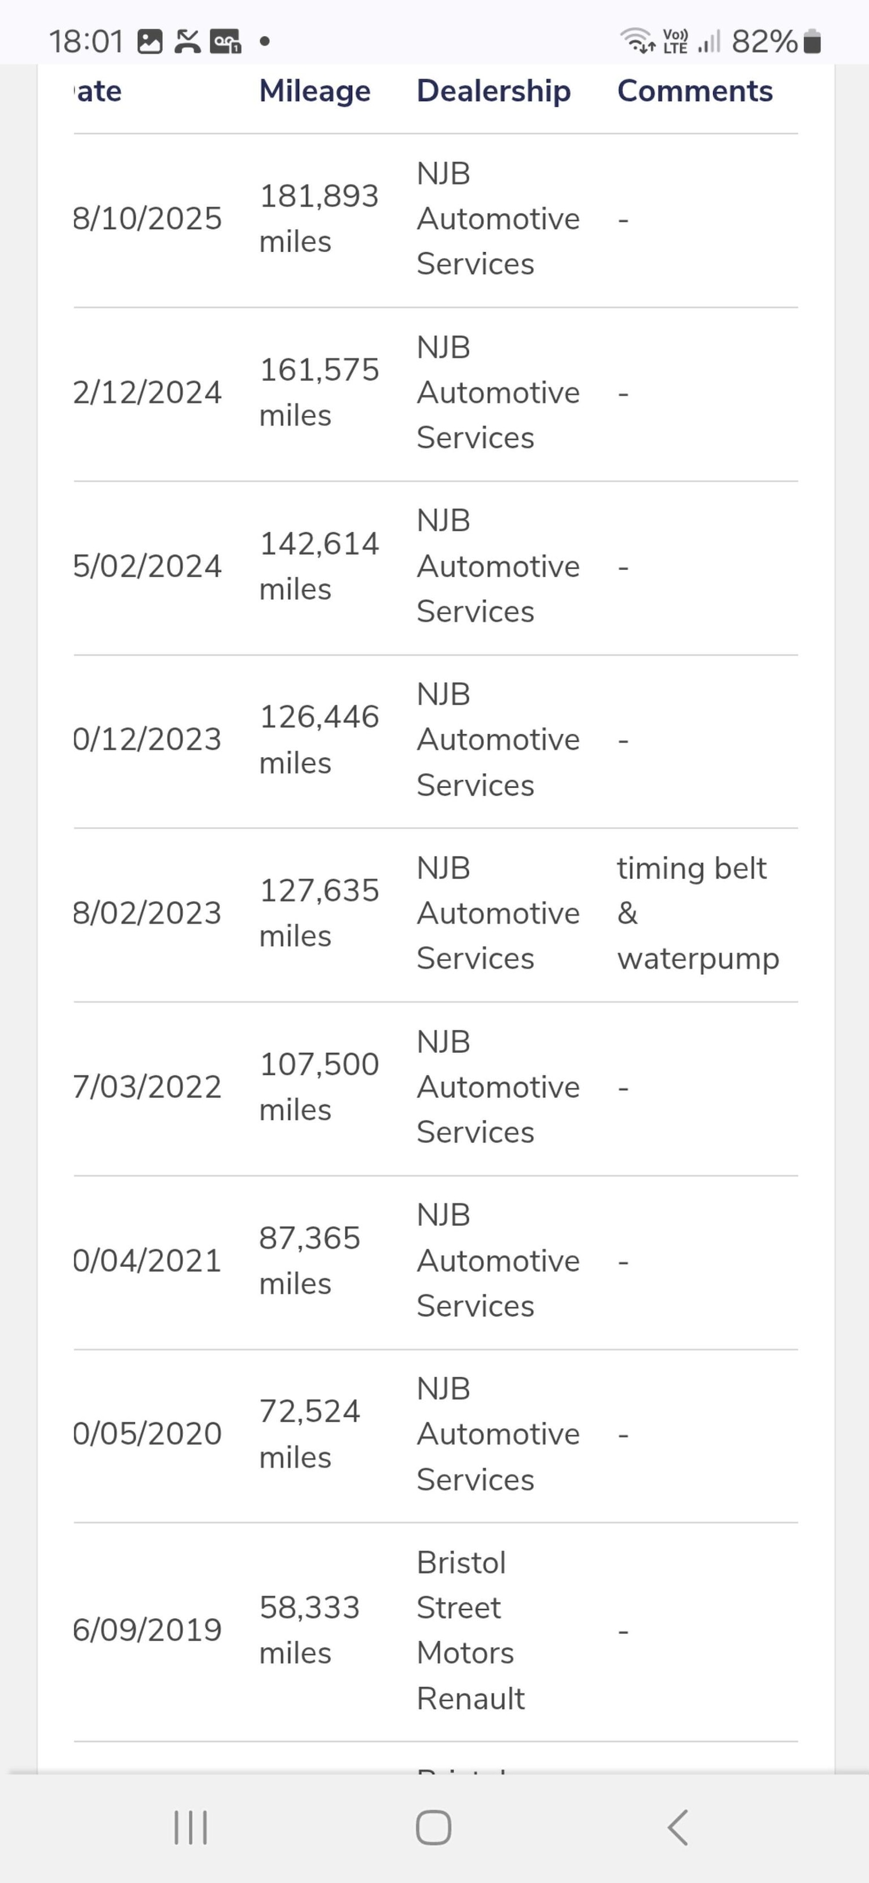The height and width of the screenshot is (1883, 869).
Task: Tap Bristol Street Motors Renault dealership
Action: 470,1629
